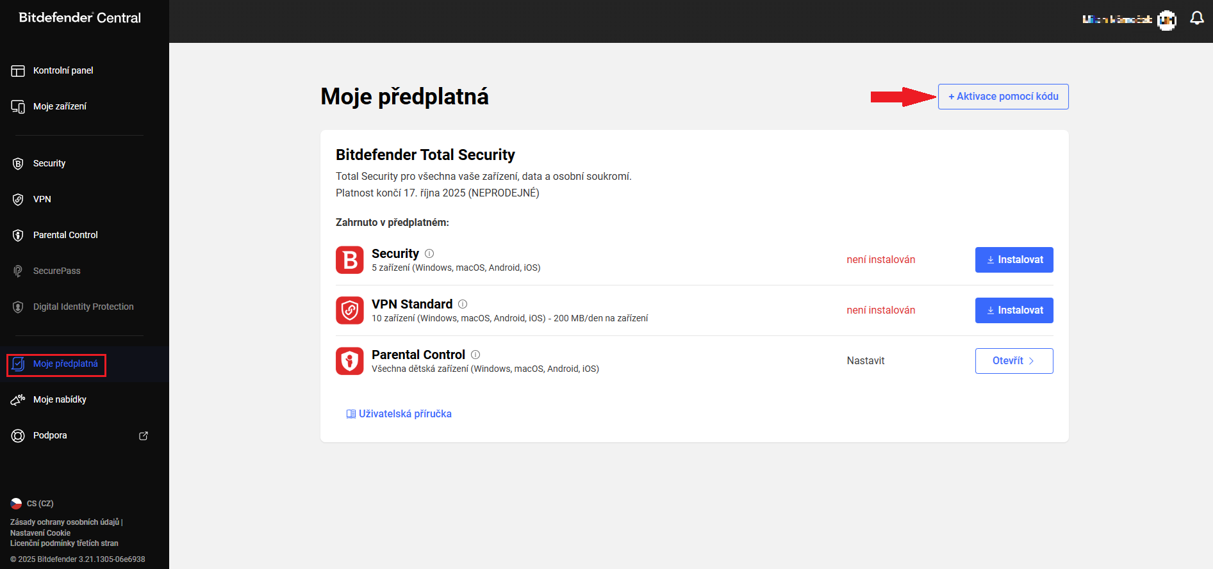Click the Bitdefender version footer text
The image size is (1213, 569).
click(x=78, y=559)
